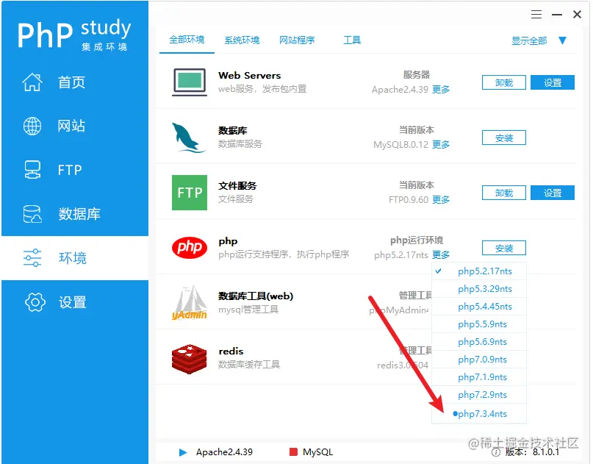Screen dimensions: 593x464
Task: Click the Apache2.4.39 status bar label
Action: click(x=224, y=452)
